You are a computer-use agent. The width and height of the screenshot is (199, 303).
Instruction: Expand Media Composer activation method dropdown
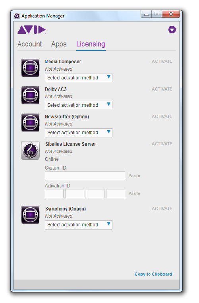[x=78, y=78]
